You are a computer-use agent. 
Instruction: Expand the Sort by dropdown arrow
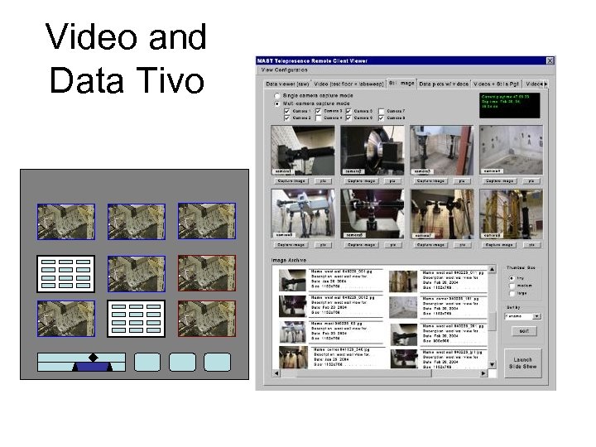[x=536, y=316]
